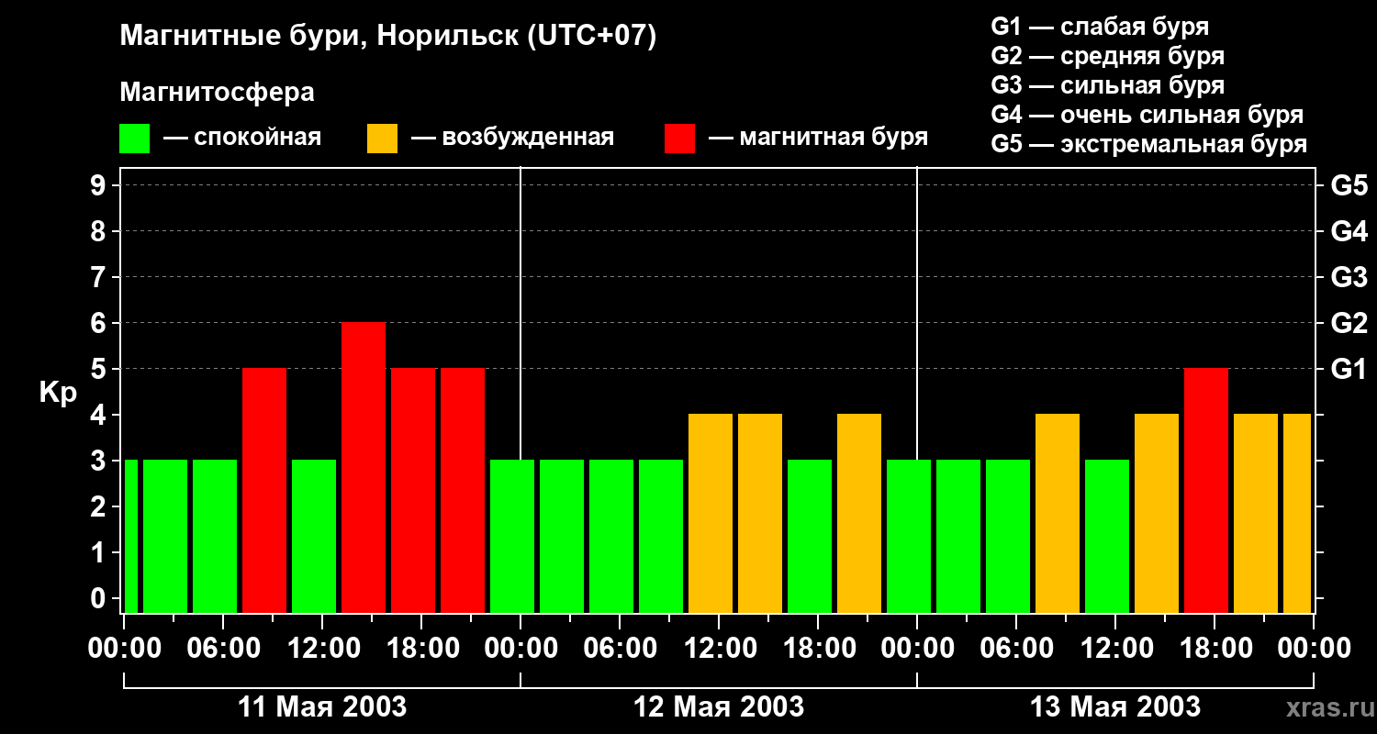Click the 9 on the Kp axis

99,186
